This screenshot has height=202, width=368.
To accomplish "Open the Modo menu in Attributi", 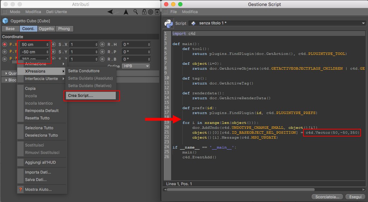I will 15,12.
